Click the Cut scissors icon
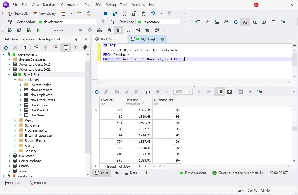Image resolution: width=298 pixels, height=195 pixels. [x=125, y=13]
